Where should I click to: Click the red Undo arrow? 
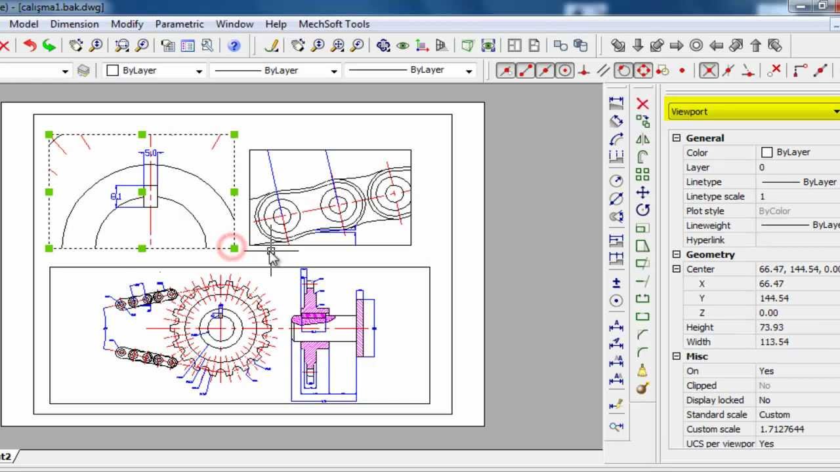coord(30,45)
